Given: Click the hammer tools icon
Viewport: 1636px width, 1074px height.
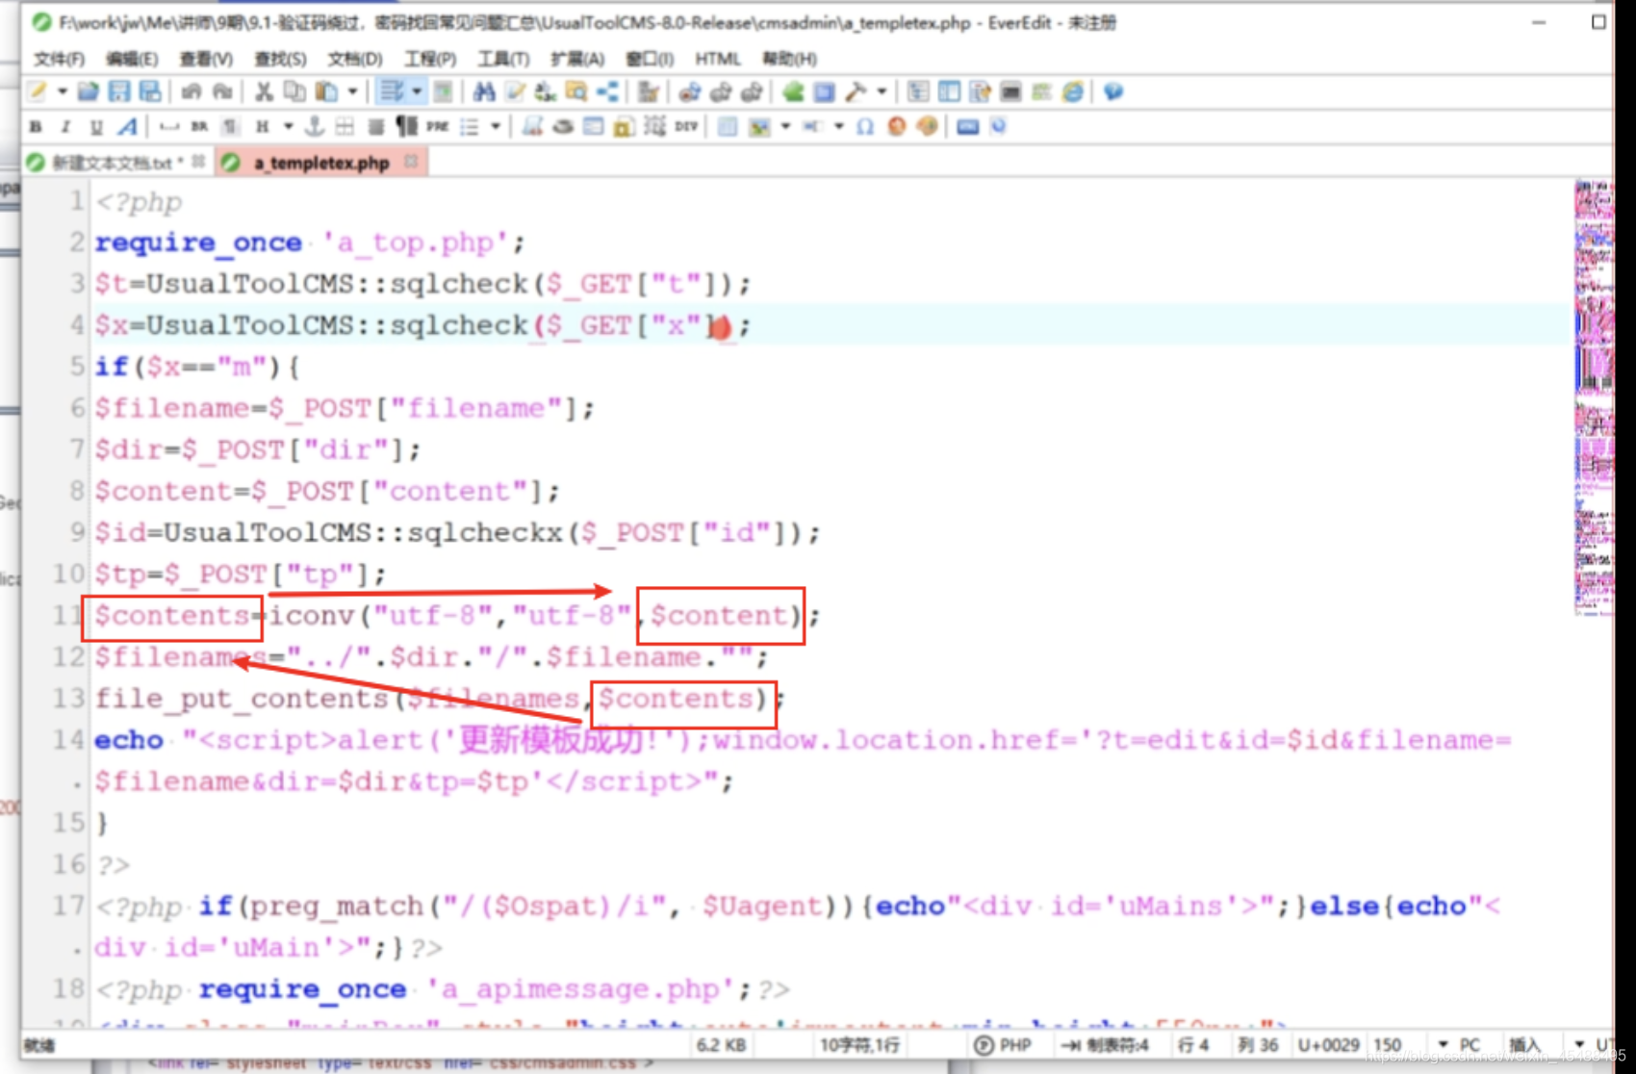Looking at the screenshot, I should pos(856,91).
